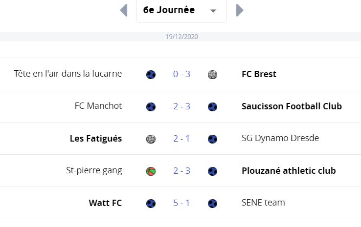Go to next matchday with right arrow
Viewport: 361px width, 227px height.
pyautogui.click(x=240, y=10)
